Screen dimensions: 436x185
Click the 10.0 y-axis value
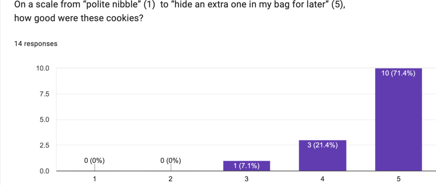pos(42,68)
